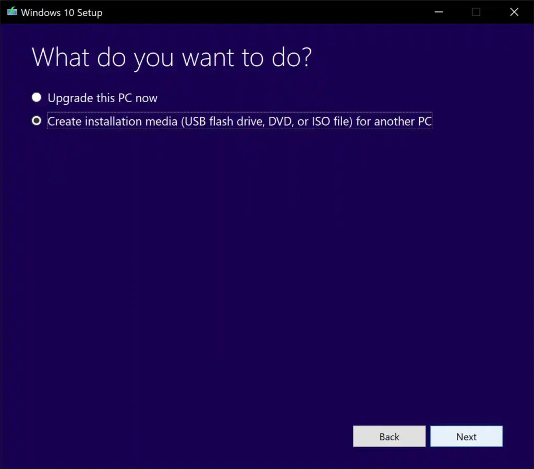
Task: Minimize the Windows 10 Setup window
Action: coord(439,12)
